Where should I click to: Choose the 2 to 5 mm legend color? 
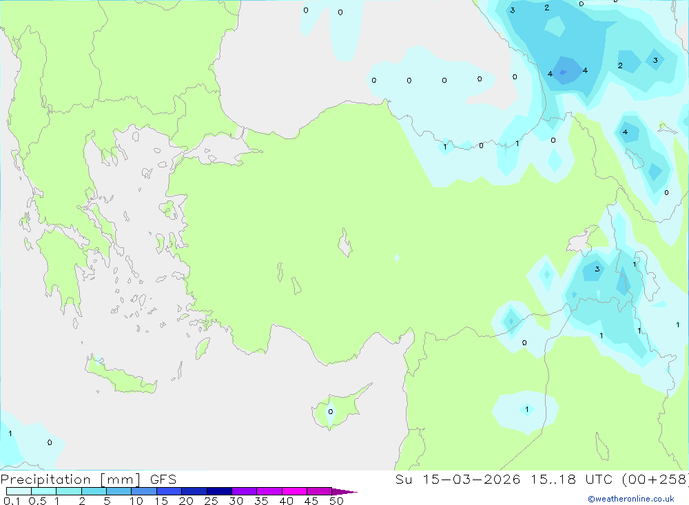pos(94,491)
